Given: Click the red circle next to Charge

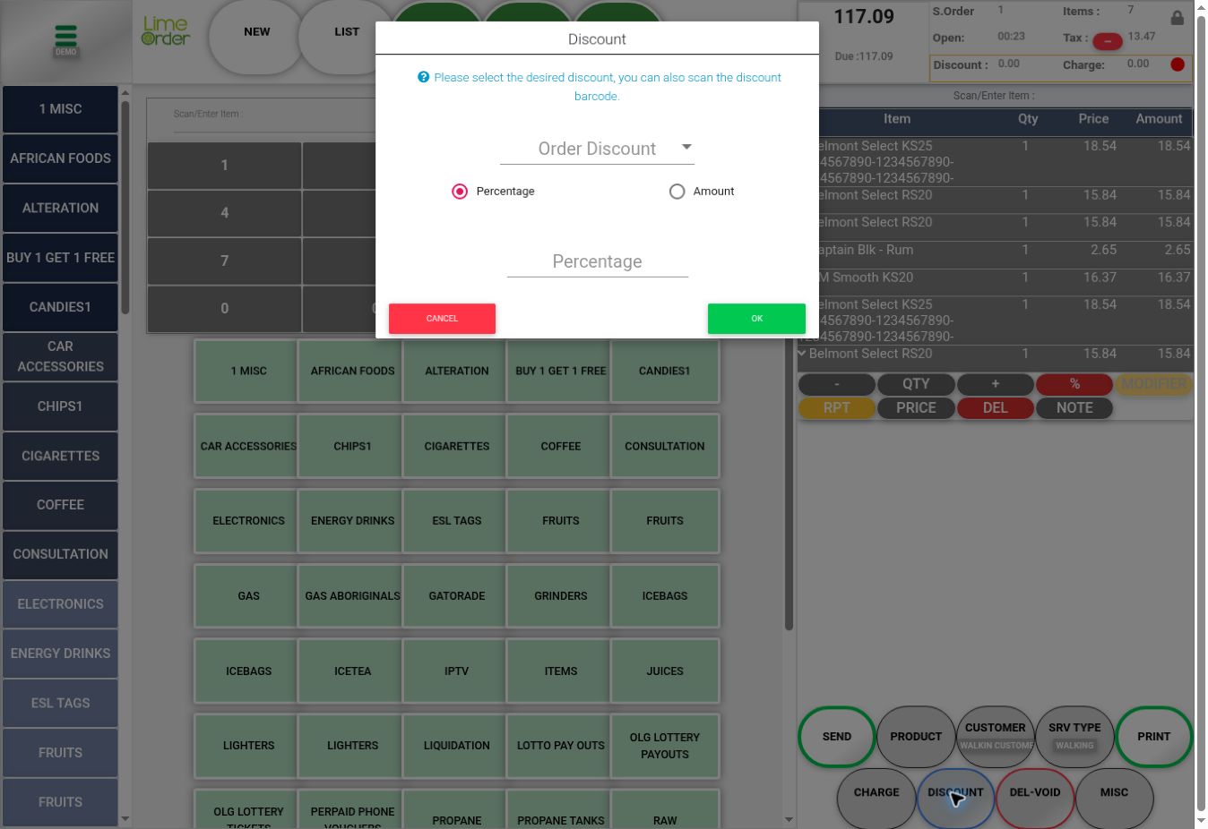Looking at the screenshot, I should point(1178,64).
